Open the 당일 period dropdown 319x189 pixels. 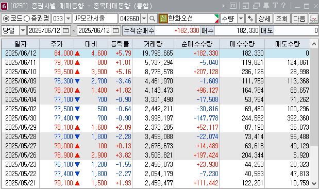(x=23, y=31)
